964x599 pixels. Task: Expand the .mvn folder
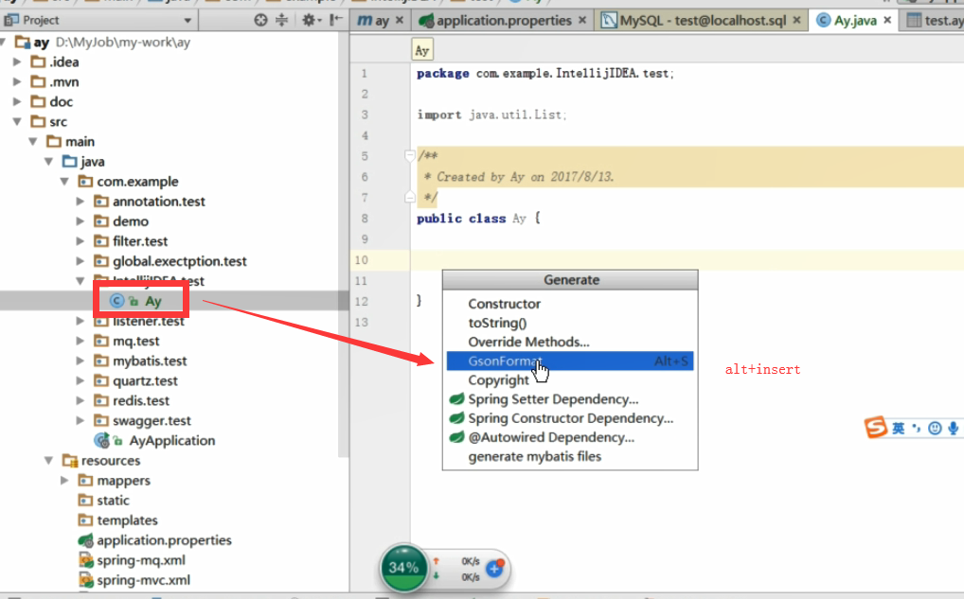pos(17,81)
